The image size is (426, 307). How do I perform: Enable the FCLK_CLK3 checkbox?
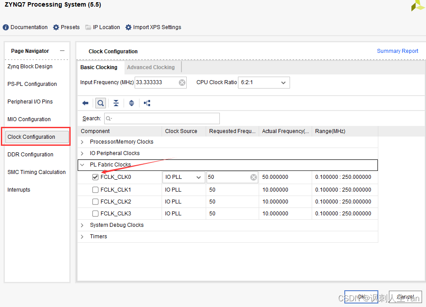point(95,214)
